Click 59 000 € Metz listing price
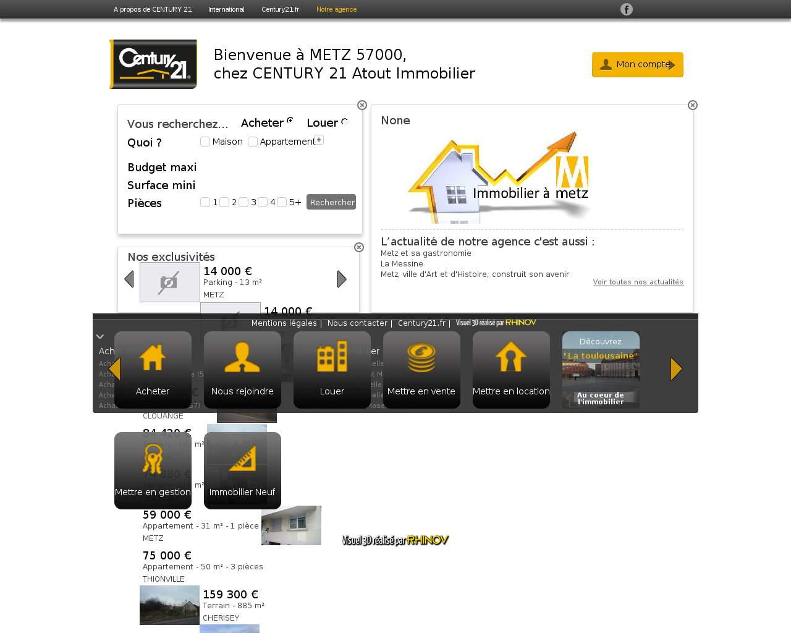The height and width of the screenshot is (633, 791). point(167,515)
